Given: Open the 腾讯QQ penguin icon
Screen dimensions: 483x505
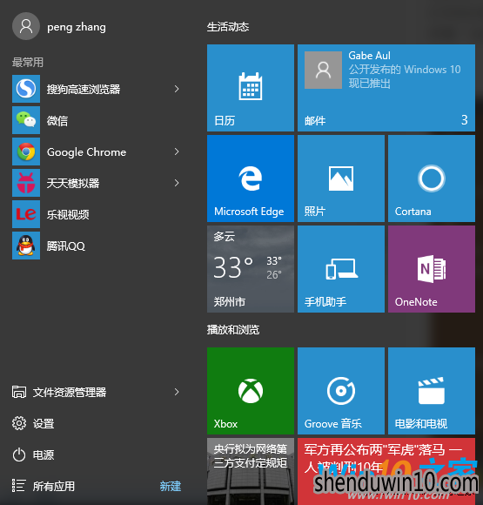Looking at the screenshot, I should 26,246.
